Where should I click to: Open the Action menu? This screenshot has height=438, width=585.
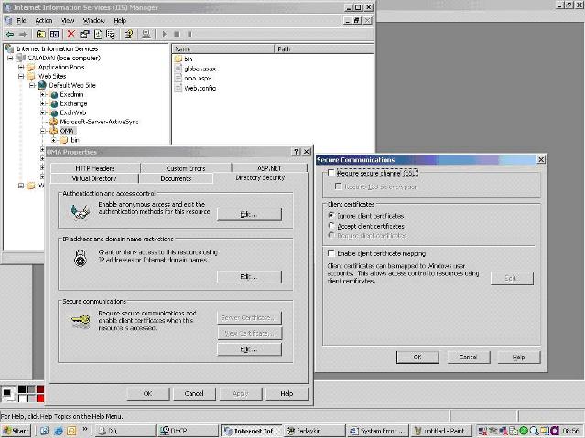(43, 20)
